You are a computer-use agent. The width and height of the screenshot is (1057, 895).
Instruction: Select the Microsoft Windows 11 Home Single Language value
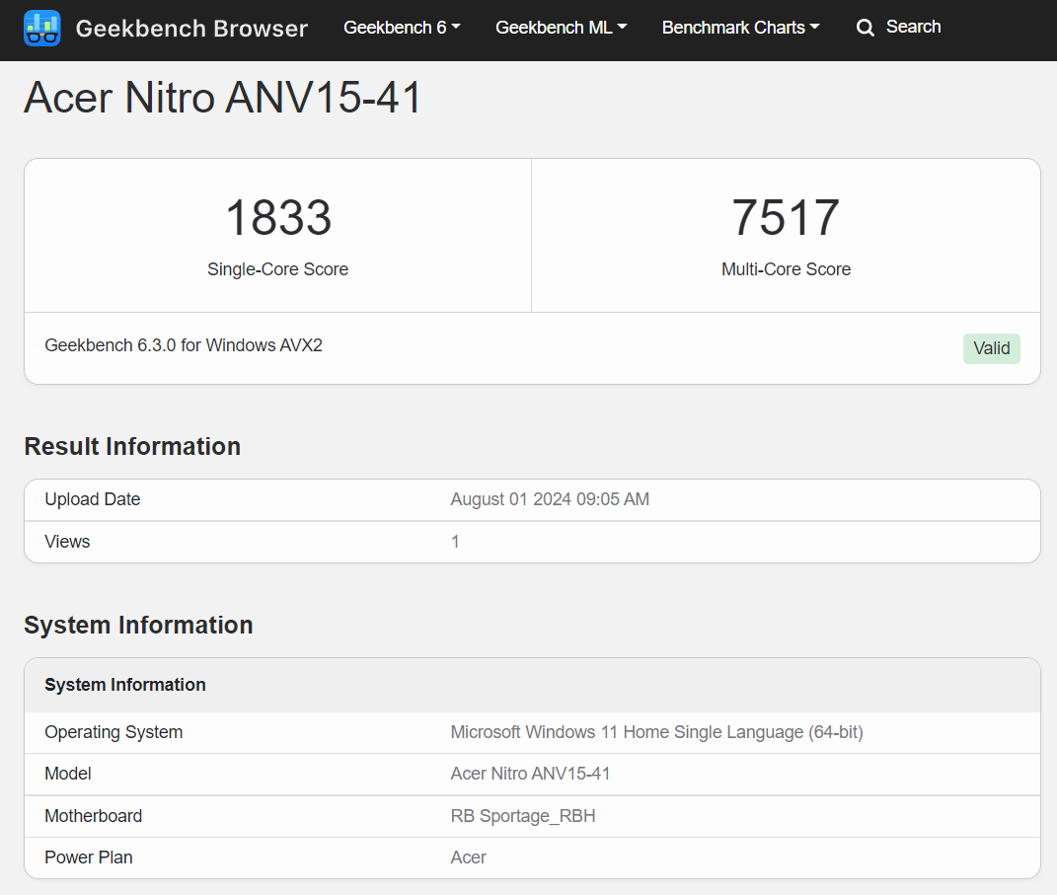656,732
